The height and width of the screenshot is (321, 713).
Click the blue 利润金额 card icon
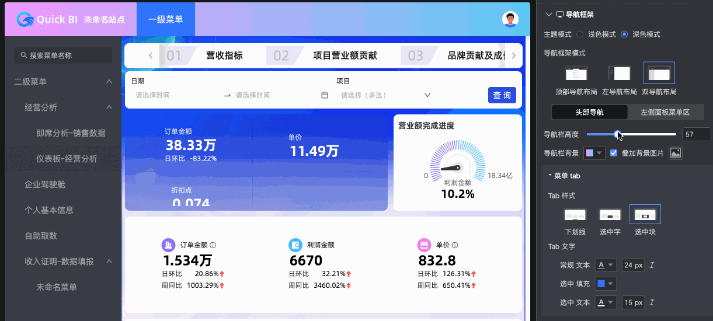tap(295, 245)
